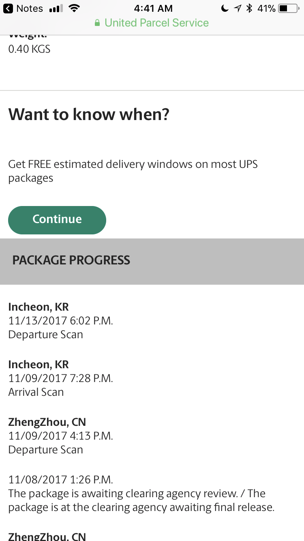Select the clearing agency review entry

click(141, 493)
